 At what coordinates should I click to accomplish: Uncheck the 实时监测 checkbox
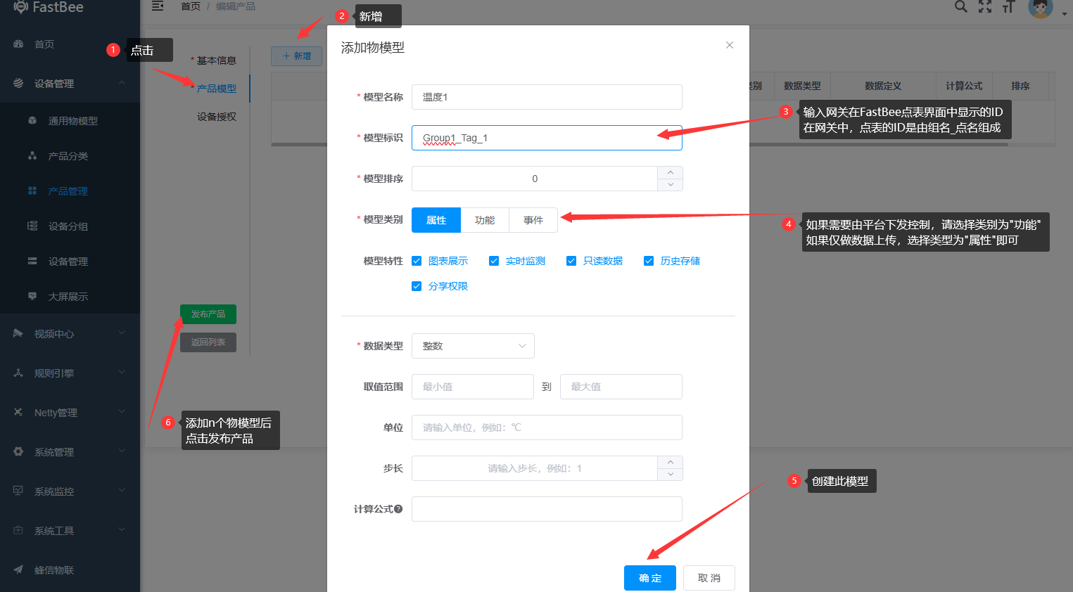(x=494, y=260)
